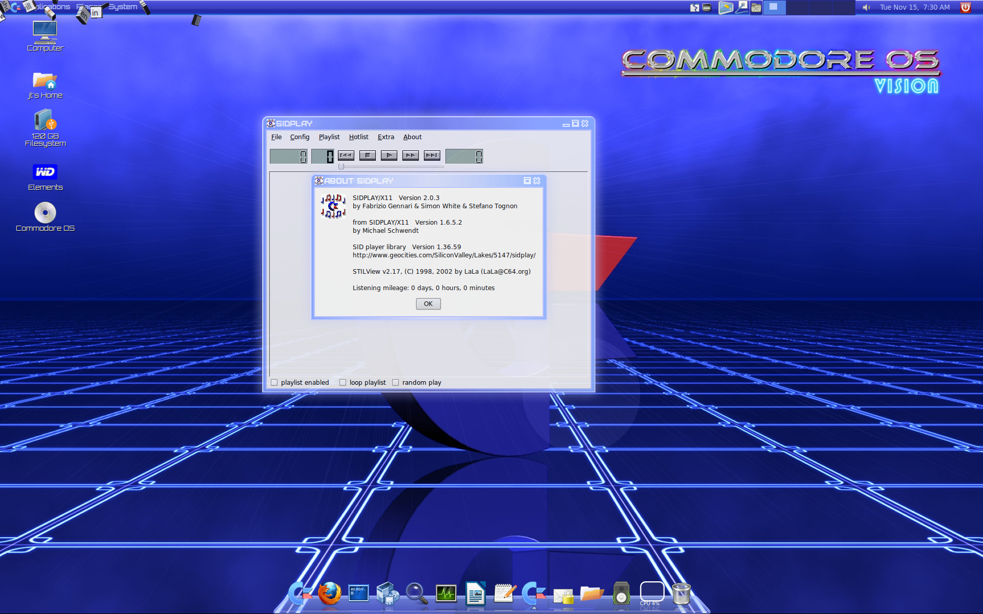983x614 pixels.
Task: Open the Config menu in SIDPLAY
Action: pos(300,137)
